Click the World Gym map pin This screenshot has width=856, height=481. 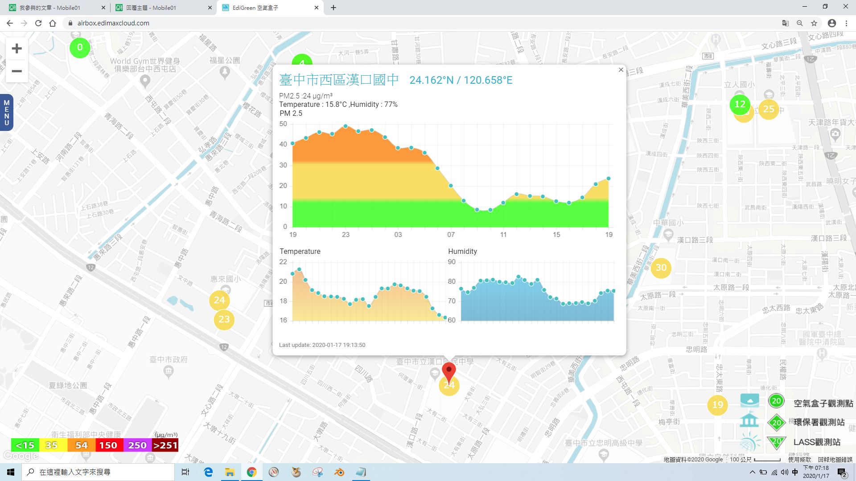(x=145, y=81)
